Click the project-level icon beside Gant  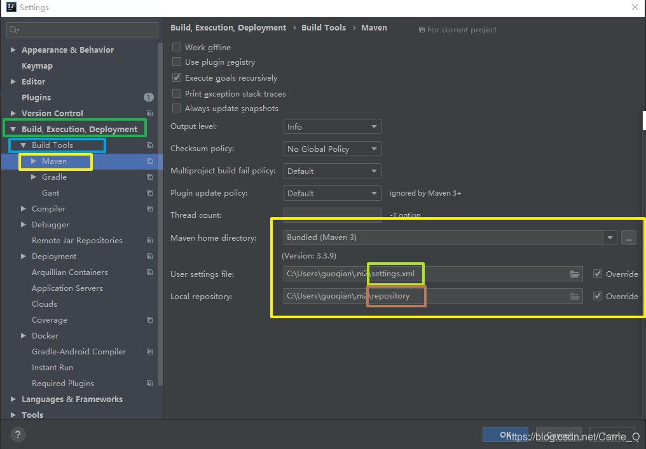coord(150,193)
